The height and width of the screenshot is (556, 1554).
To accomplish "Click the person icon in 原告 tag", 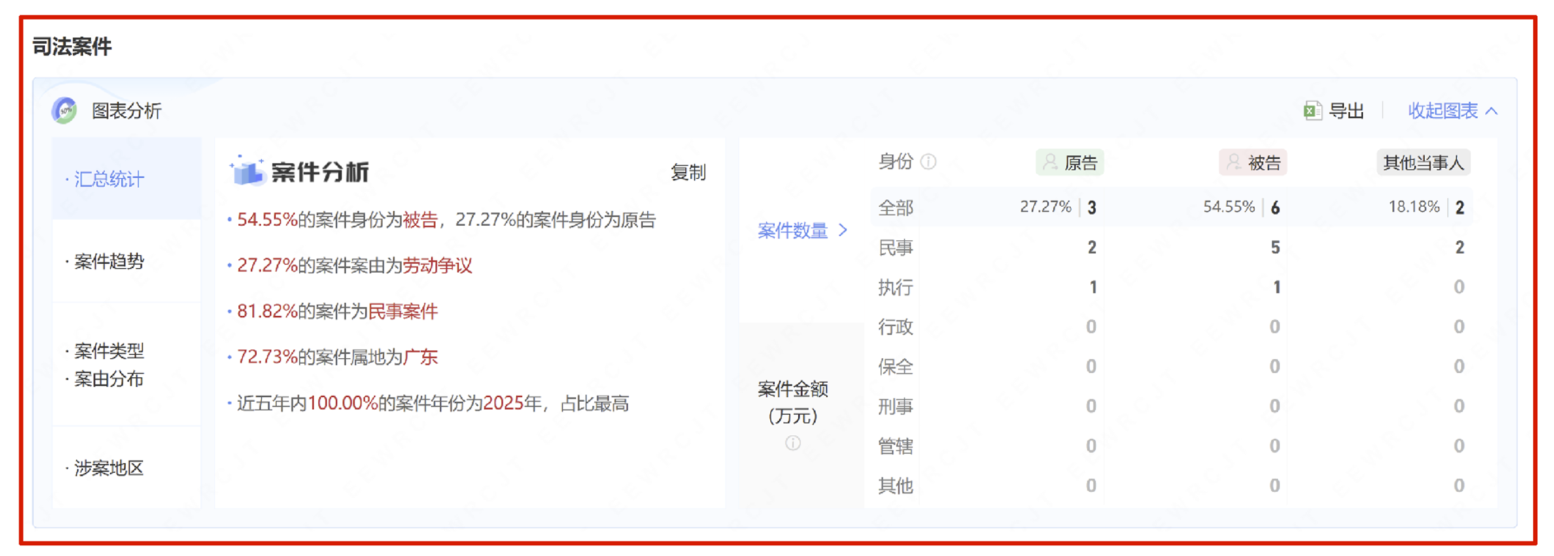I will tap(1051, 162).
